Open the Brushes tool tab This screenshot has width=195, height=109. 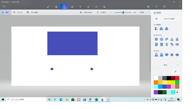[x=48, y=7]
